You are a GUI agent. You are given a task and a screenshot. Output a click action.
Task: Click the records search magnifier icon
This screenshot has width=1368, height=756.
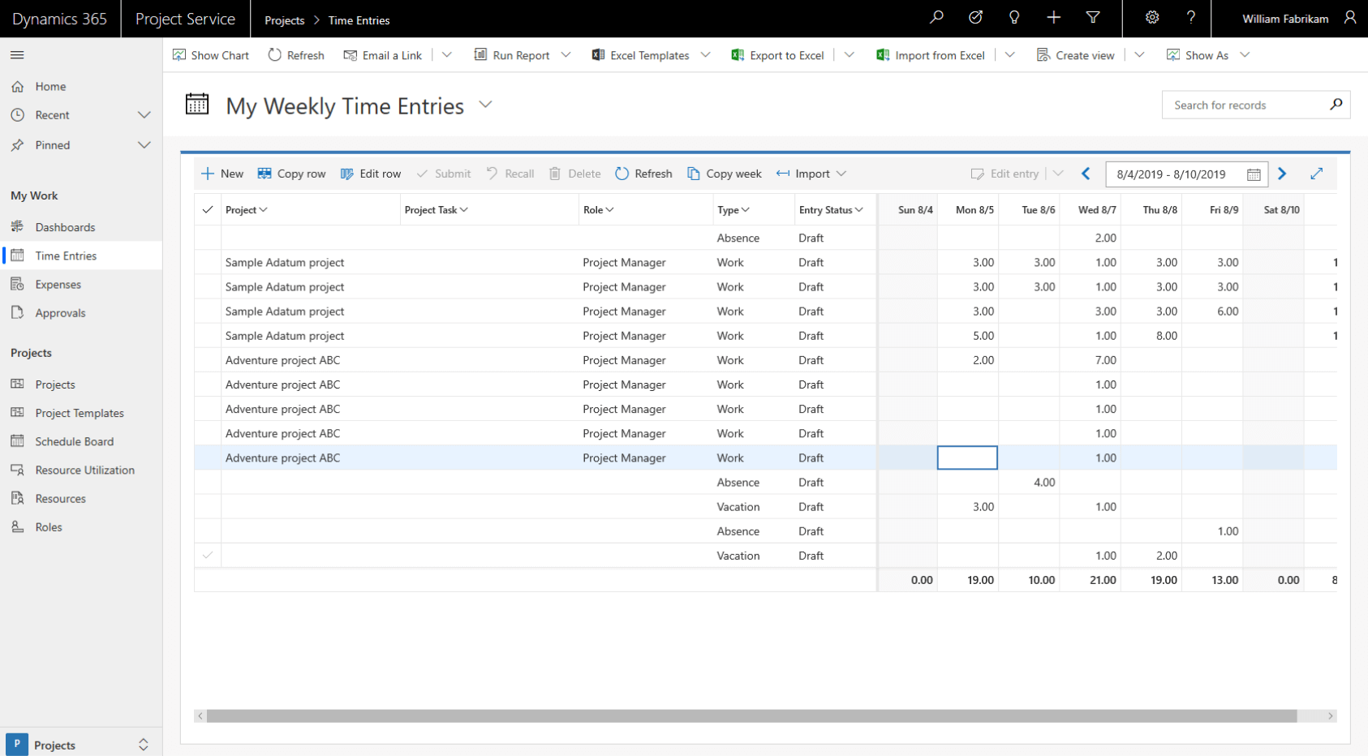tap(1336, 105)
